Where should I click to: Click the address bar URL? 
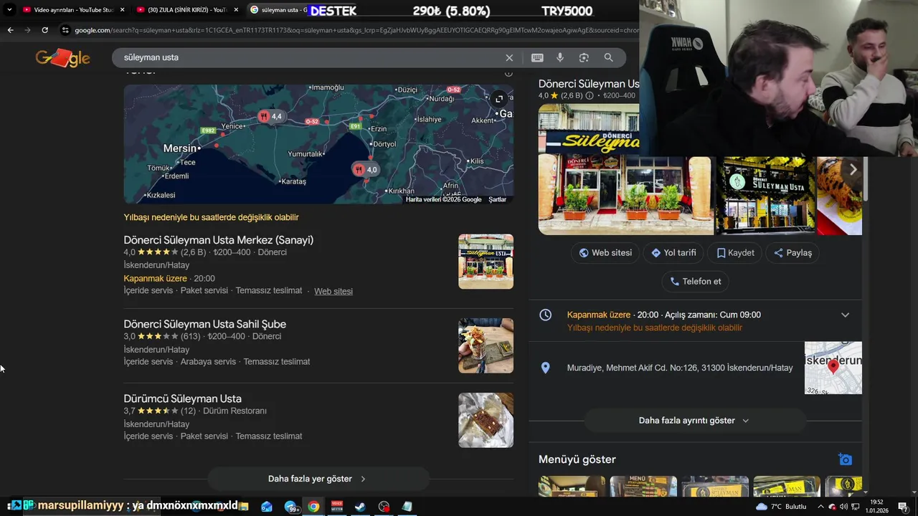[x=355, y=30]
